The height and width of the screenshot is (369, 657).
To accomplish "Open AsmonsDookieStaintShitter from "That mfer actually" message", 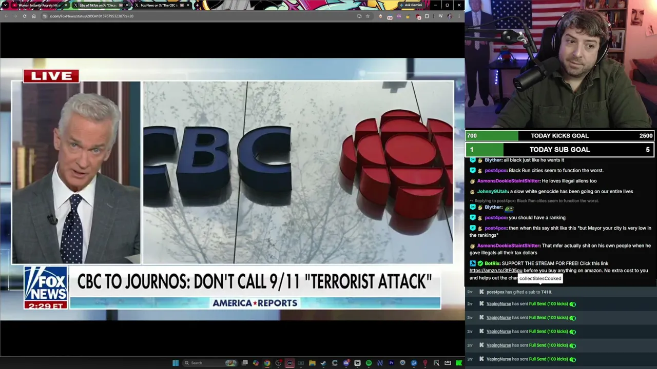I will coord(509,246).
